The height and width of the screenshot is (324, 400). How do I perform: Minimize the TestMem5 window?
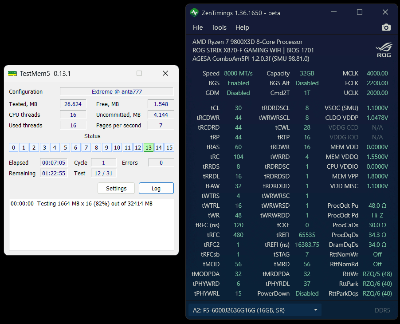tap(114, 74)
